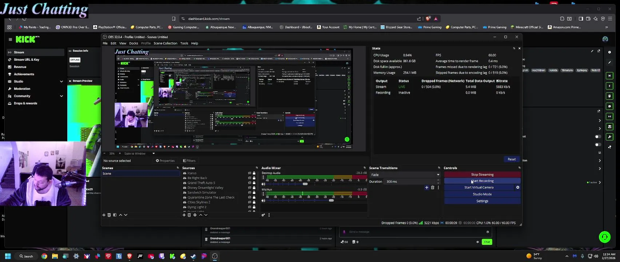
Task: Move source down in Sources toolbar
Action: 206,215
